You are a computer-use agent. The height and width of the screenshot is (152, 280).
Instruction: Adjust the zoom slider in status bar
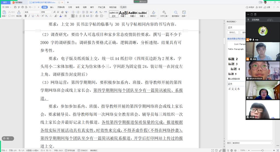pos(262,150)
